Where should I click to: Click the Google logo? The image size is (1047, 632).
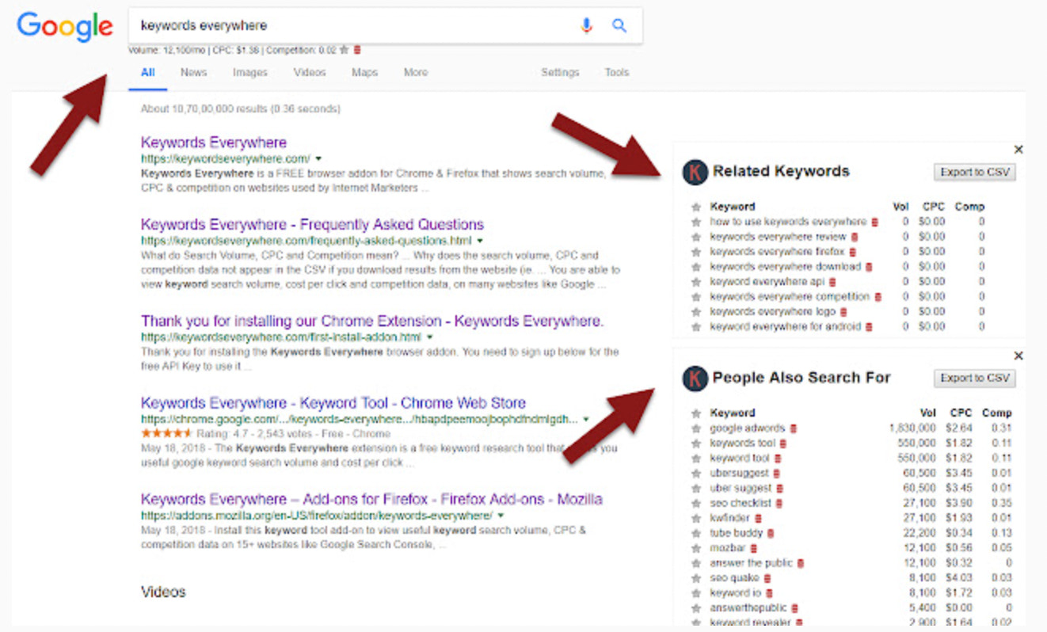click(63, 26)
